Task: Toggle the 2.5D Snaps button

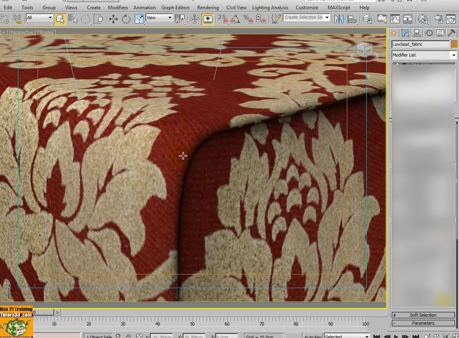Action: pos(223,19)
